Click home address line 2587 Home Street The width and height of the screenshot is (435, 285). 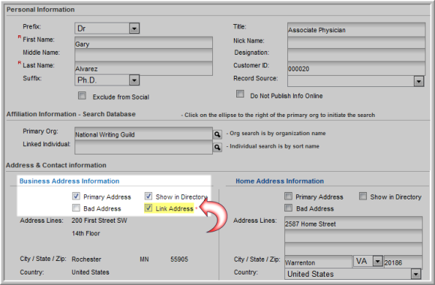pyautogui.click(x=354, y=223)
